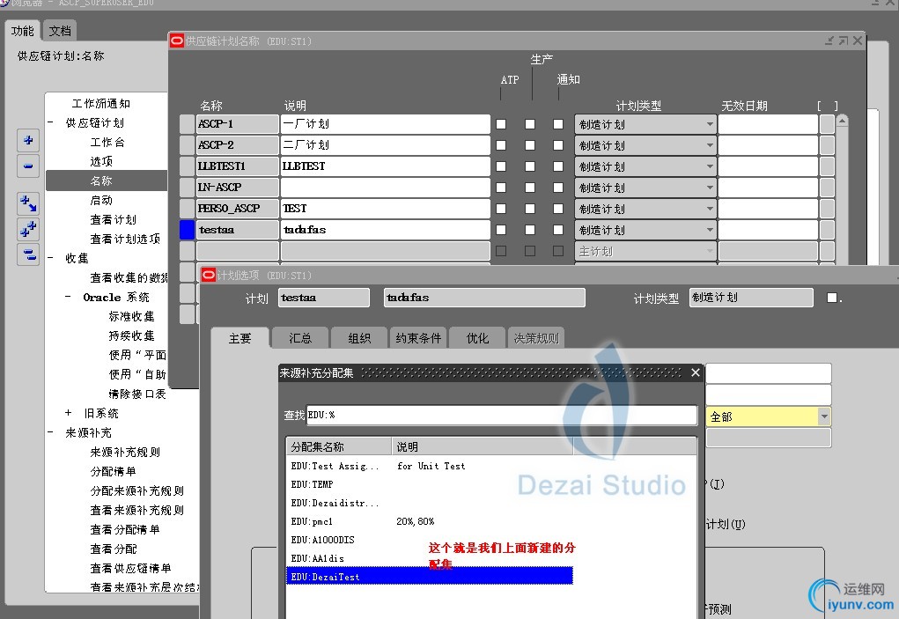Viewport: 899px width, 619px height.
Task: Toggle 通知 checkbox for ASCP-1 row
Action: point(558,124)
